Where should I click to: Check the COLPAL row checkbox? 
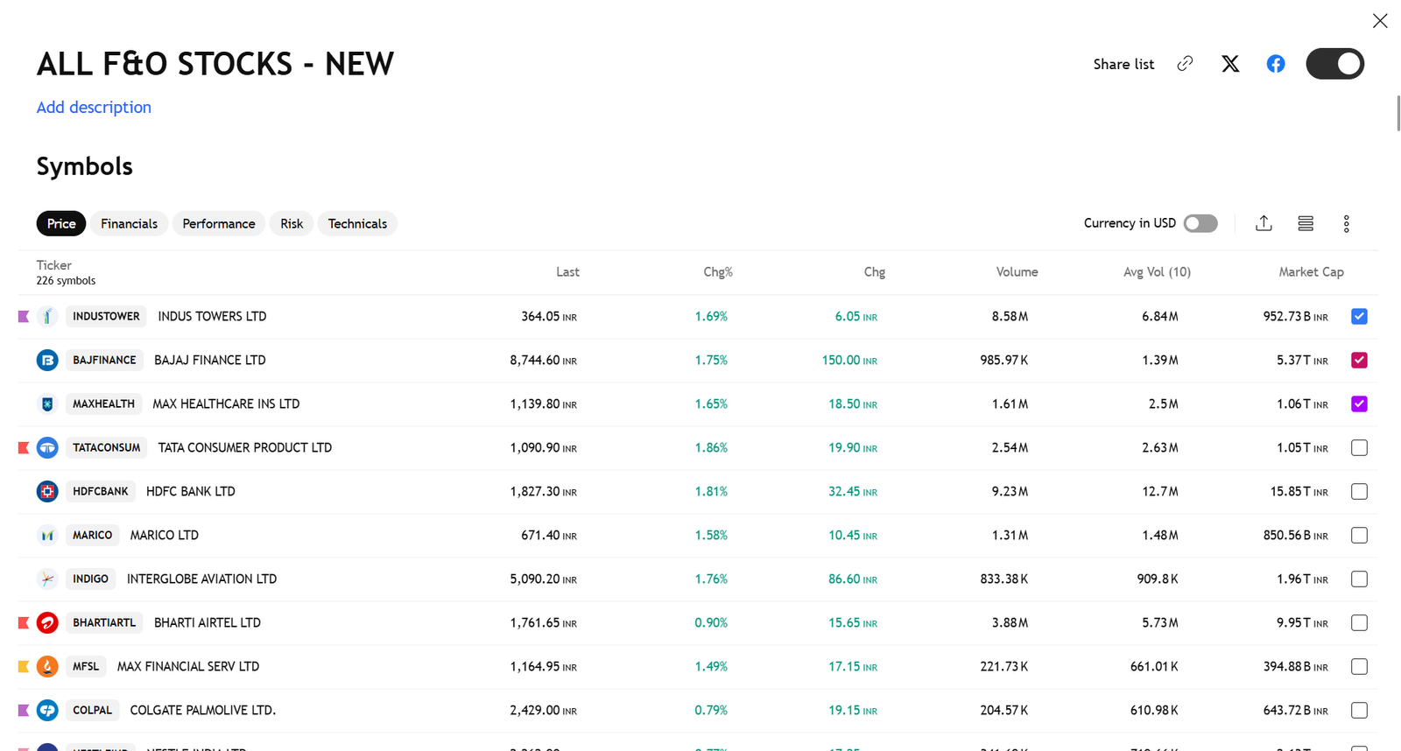[x=1359, y=710]
